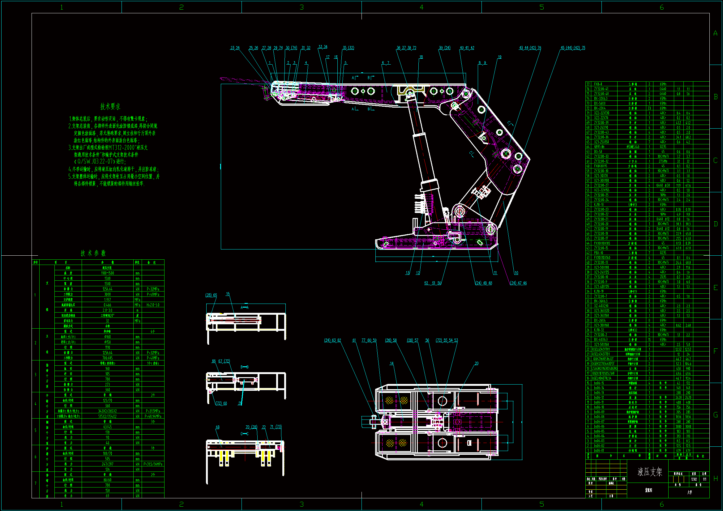Click the 技术参数 table heading

pyautogui.click(x=93, y=253)
